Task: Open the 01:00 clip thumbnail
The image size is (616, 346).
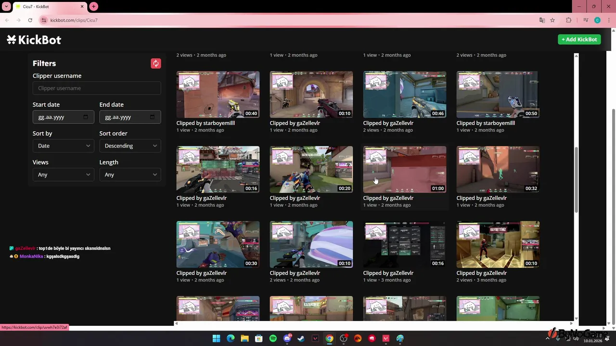Action: (404, 170)
